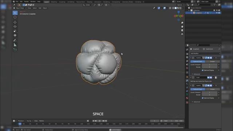Select the Transform tool

[x=15, y=35]
